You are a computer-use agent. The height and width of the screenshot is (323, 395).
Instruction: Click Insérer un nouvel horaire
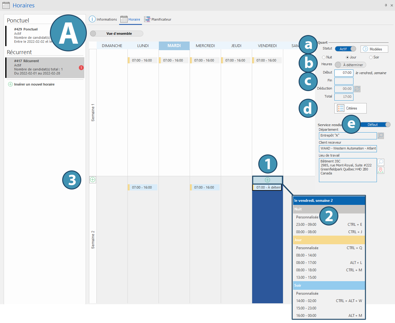coord(34,84)
